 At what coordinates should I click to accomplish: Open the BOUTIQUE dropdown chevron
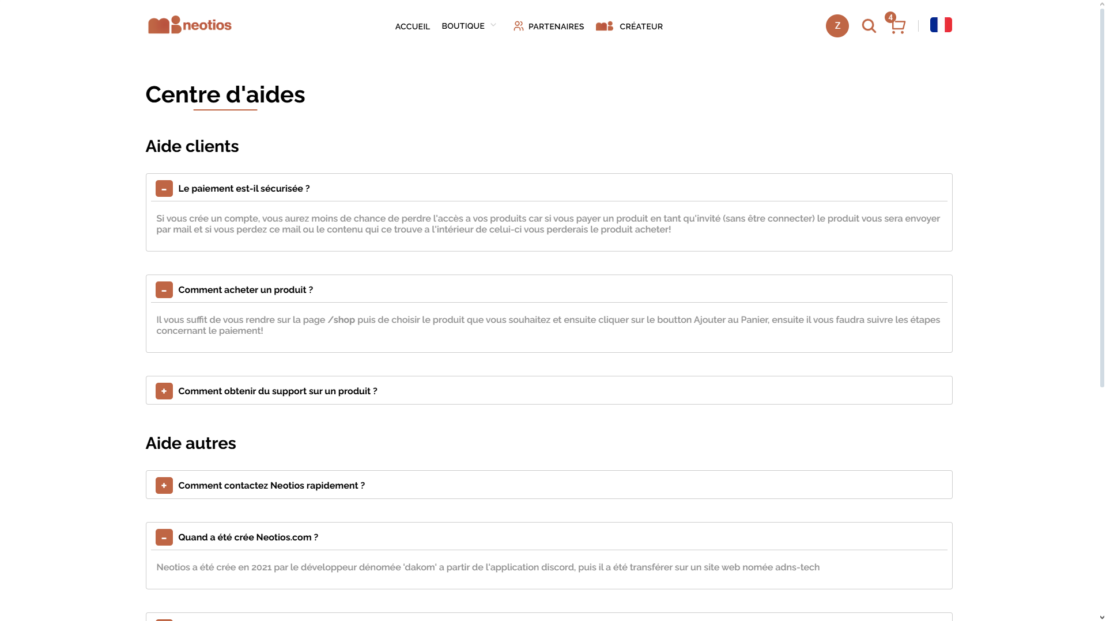tap(494, 25)
